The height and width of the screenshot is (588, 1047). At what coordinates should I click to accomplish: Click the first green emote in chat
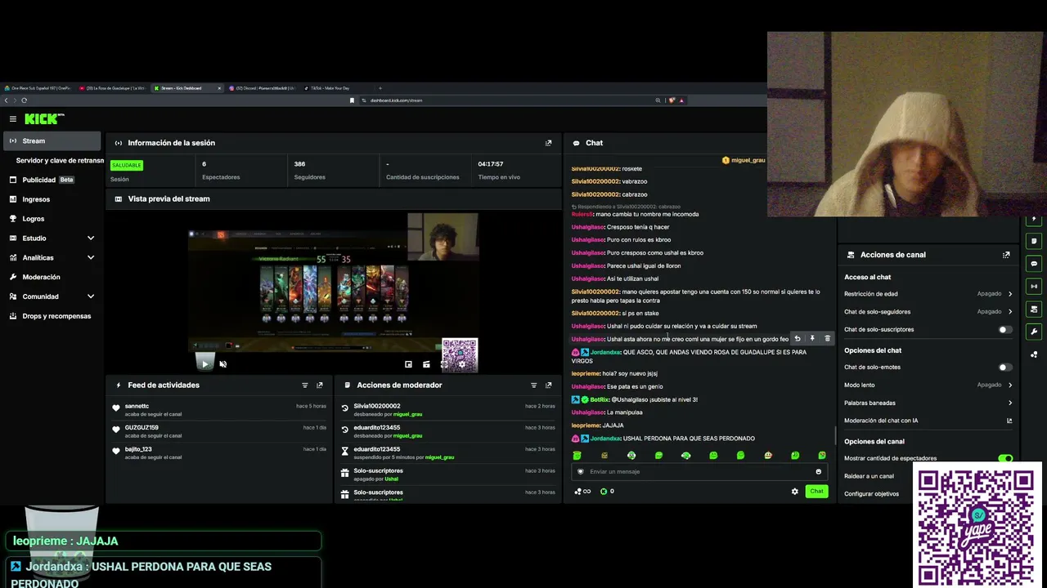[x=577, y=456]
